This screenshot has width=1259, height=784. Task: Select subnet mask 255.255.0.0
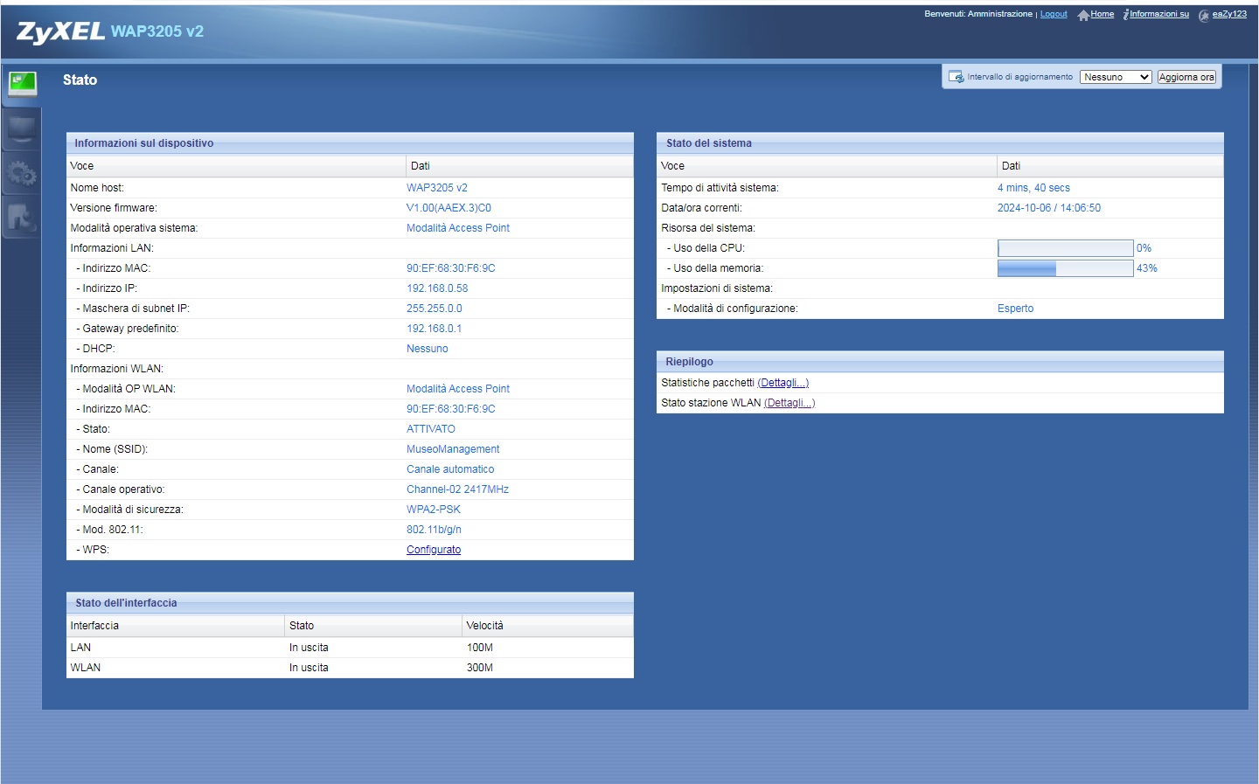point(435,309)
